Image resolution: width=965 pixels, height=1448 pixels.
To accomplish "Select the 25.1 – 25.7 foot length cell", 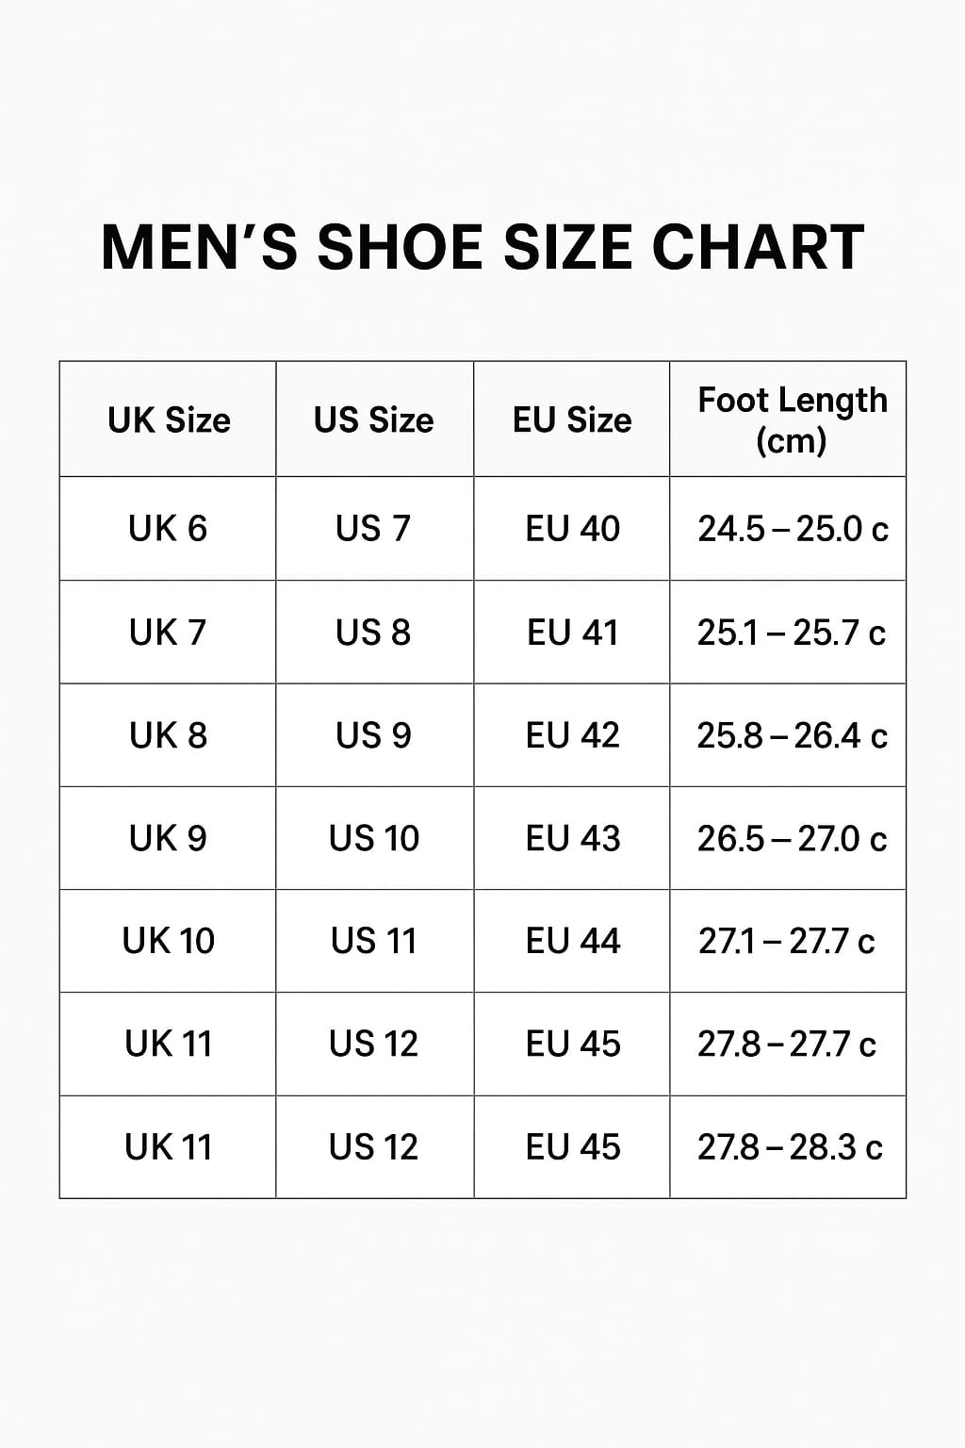I will tap(792, 633).
